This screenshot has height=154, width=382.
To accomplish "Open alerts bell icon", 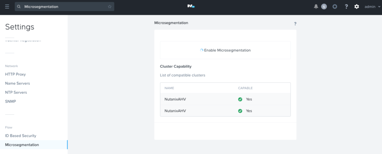I will pyautogui.click(x=316, y=7).
